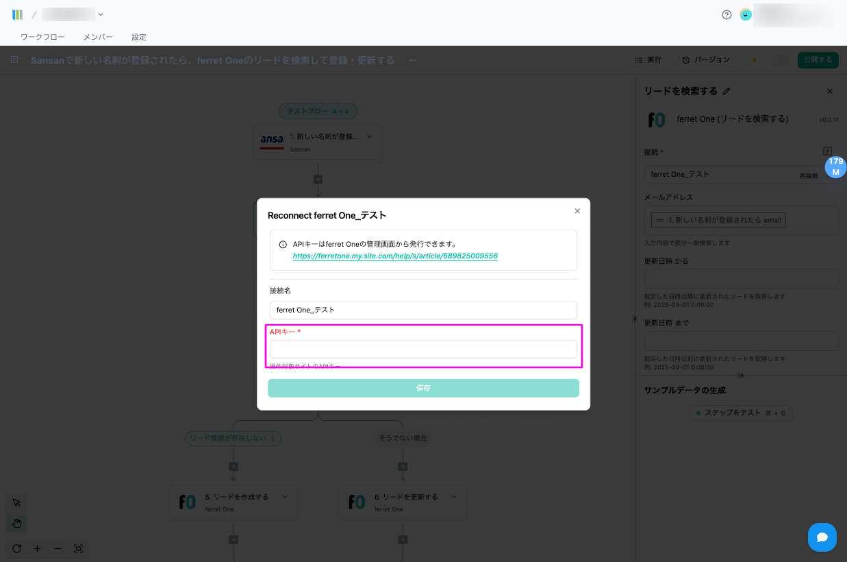Focus the APIキー input field
Screen dimensions: 847x562
point(423,350)
